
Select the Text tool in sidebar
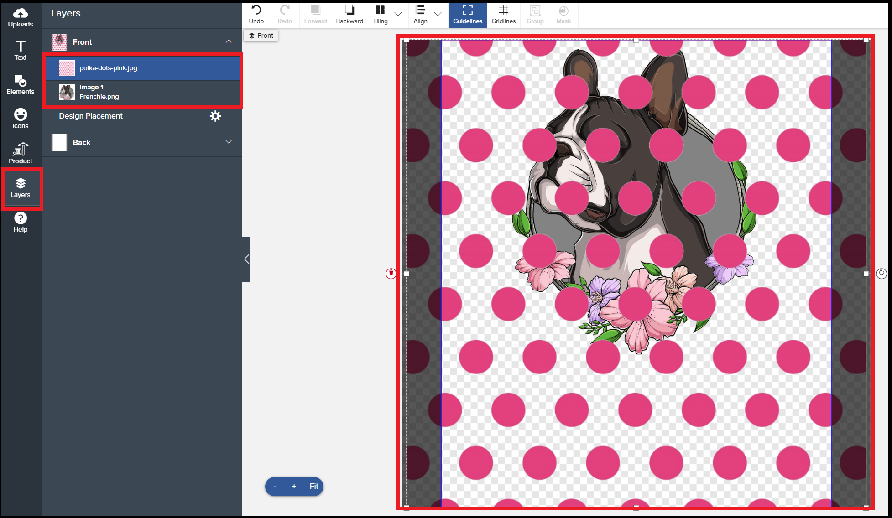click(x=21, y=51)
